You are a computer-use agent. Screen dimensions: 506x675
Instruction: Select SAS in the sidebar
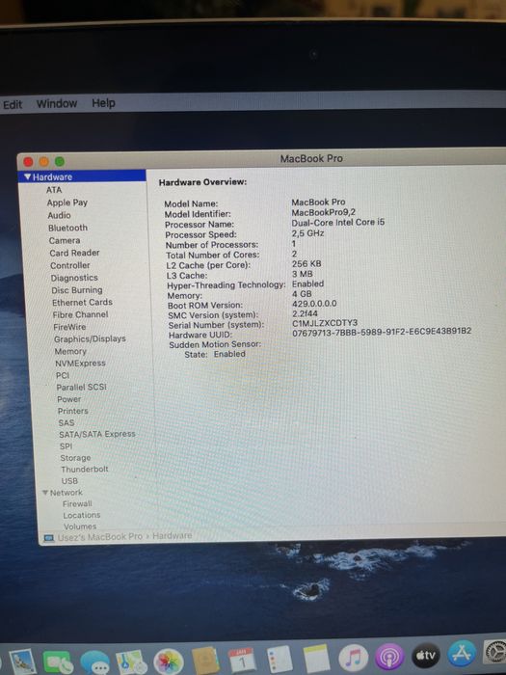point(67,423)
